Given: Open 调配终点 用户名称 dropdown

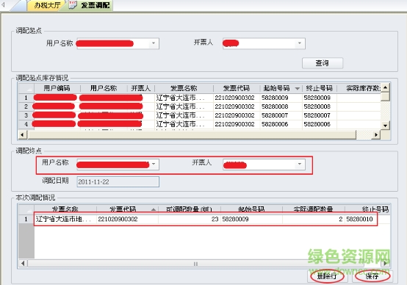Looking at the screenshot, I should [154, 164].
